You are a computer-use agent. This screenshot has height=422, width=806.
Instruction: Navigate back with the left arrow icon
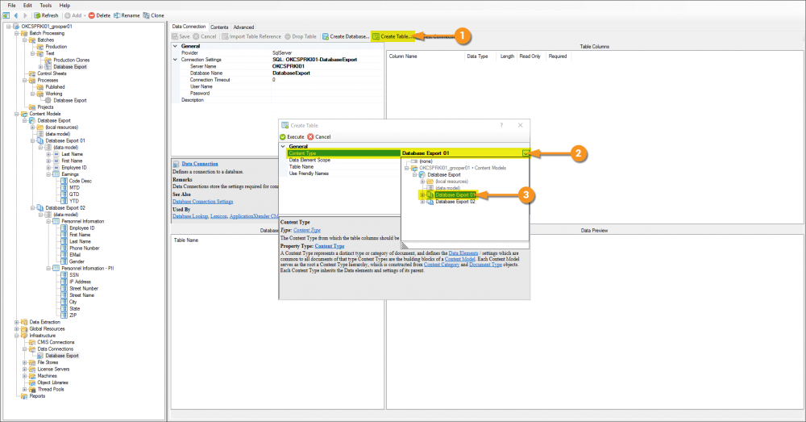point(16,15)
